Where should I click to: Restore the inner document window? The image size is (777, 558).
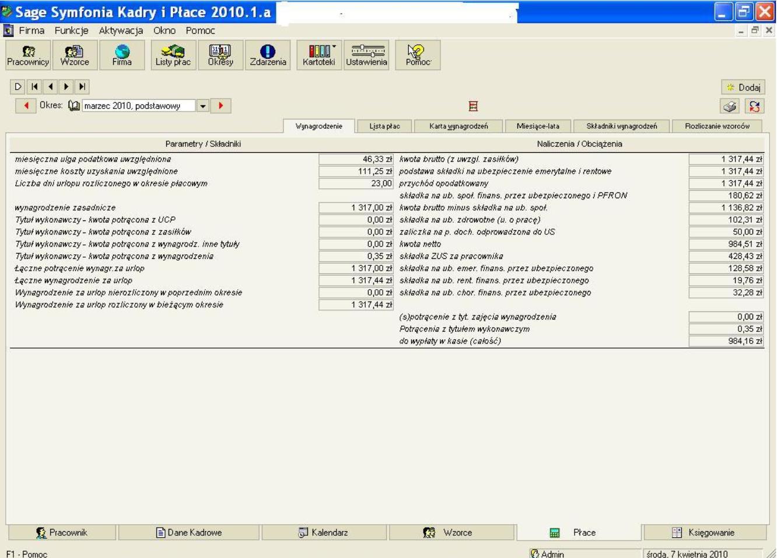(756, 30)
